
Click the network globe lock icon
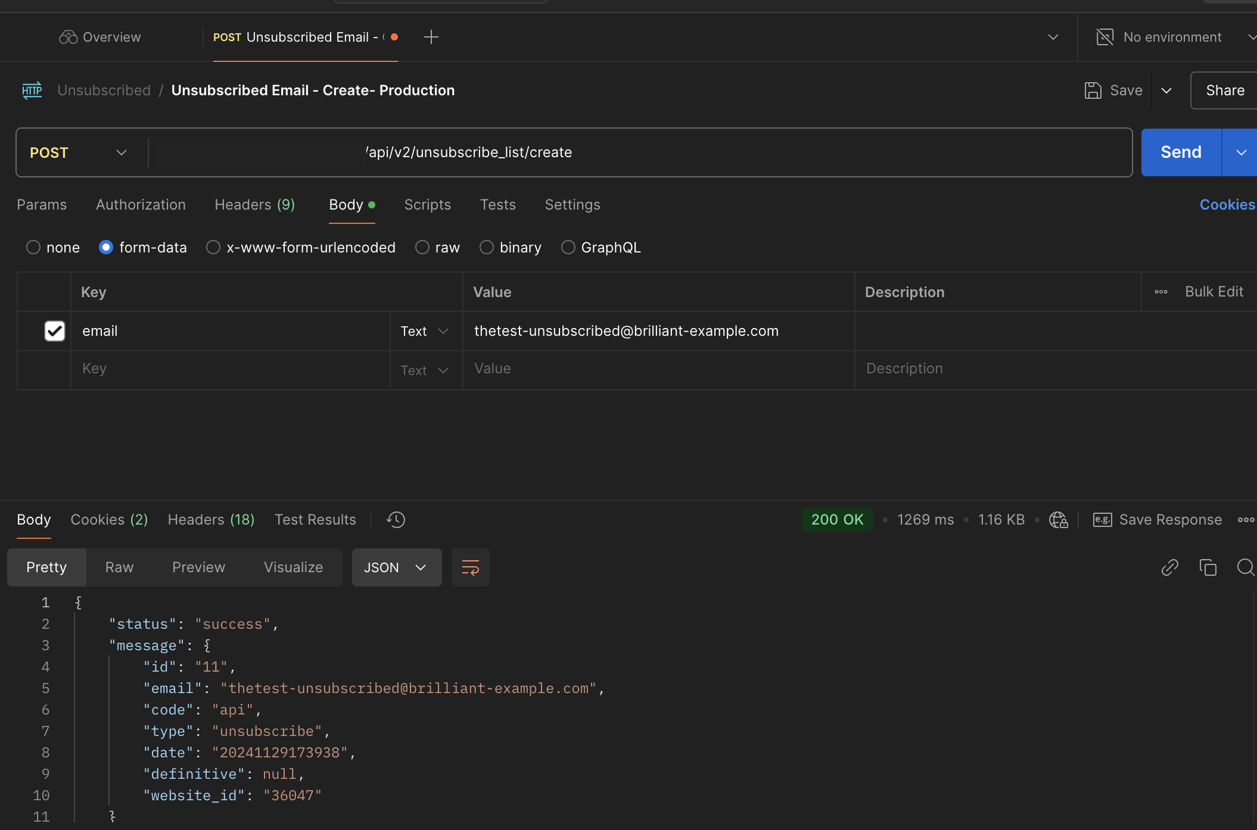(1058, 520)
